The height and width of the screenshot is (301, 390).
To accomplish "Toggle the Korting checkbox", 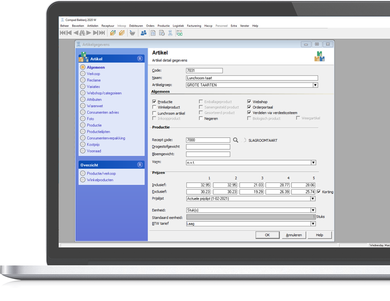I will 318,192.
